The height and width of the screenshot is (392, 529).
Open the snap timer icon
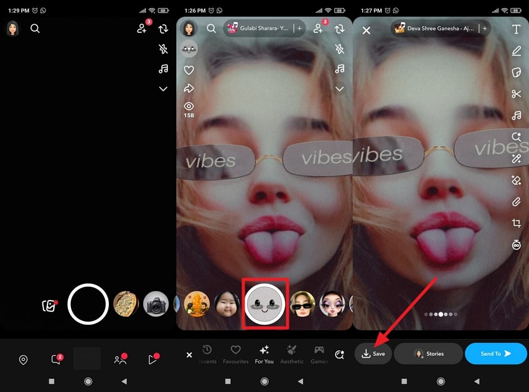click(x=516, y=245)
